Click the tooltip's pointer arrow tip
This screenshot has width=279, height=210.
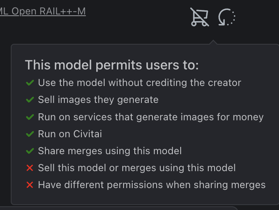pyautogui.click(x=213, y=41)
